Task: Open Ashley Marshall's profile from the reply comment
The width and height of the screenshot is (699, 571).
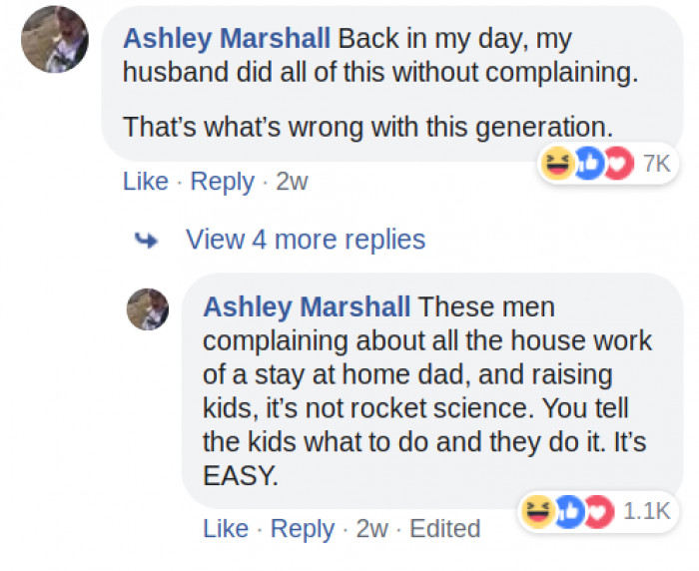Action: click(307, 306)
